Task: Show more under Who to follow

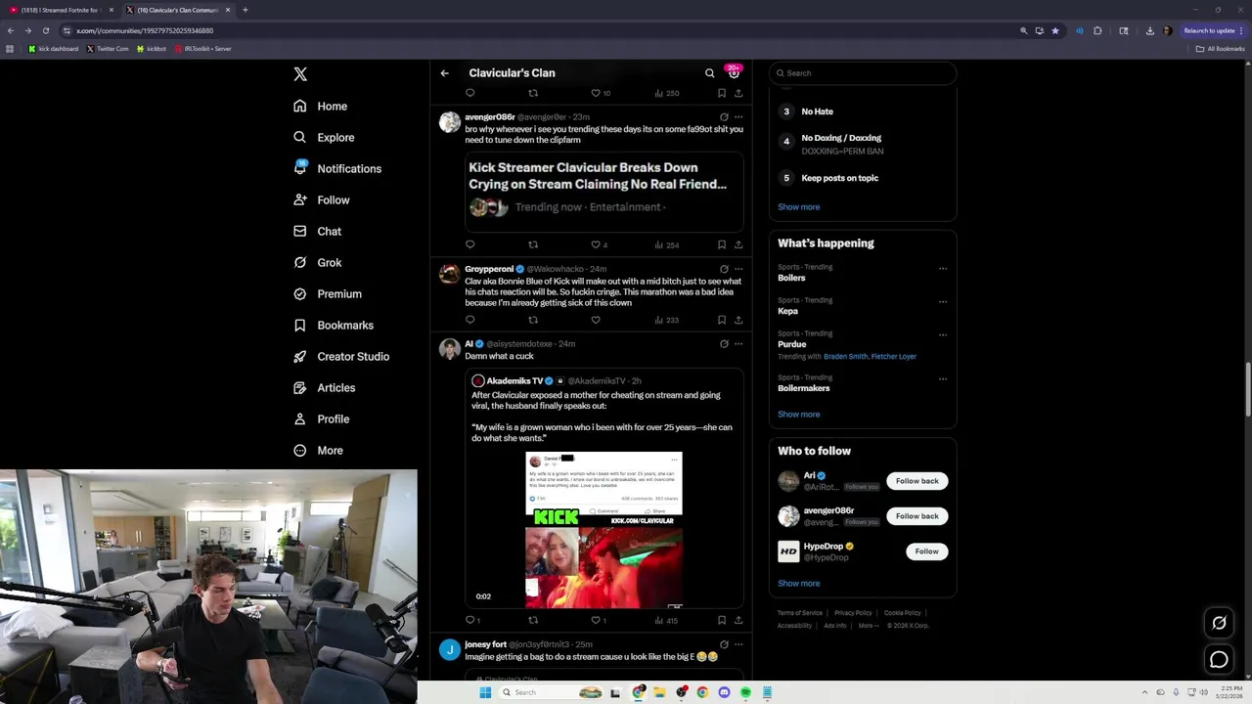Action: [798, 584]
